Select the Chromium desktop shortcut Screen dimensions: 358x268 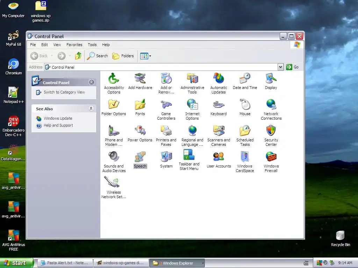point(14,67)
